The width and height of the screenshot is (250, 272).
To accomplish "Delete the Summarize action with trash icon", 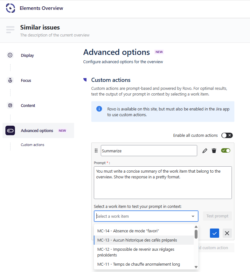I will (x=214, y=151).
